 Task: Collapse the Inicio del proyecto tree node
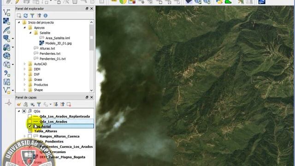pos(19,23)
